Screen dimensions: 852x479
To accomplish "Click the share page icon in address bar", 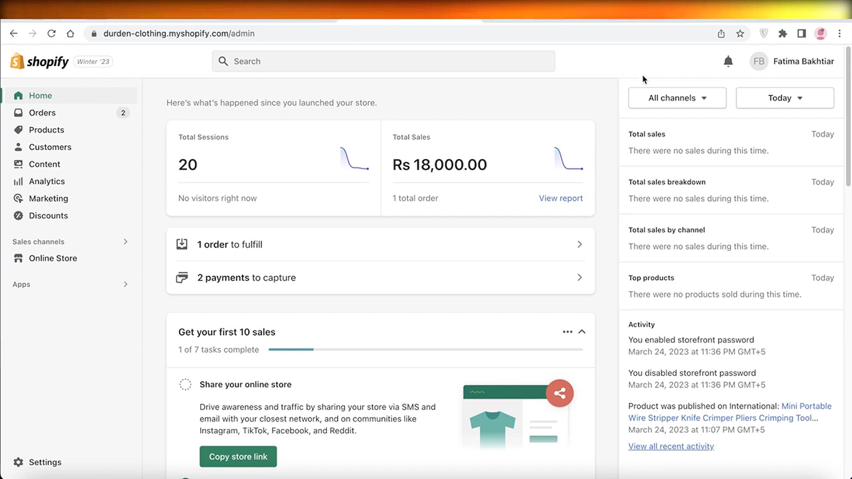I will pyautogui.click(x=721, y=33).
